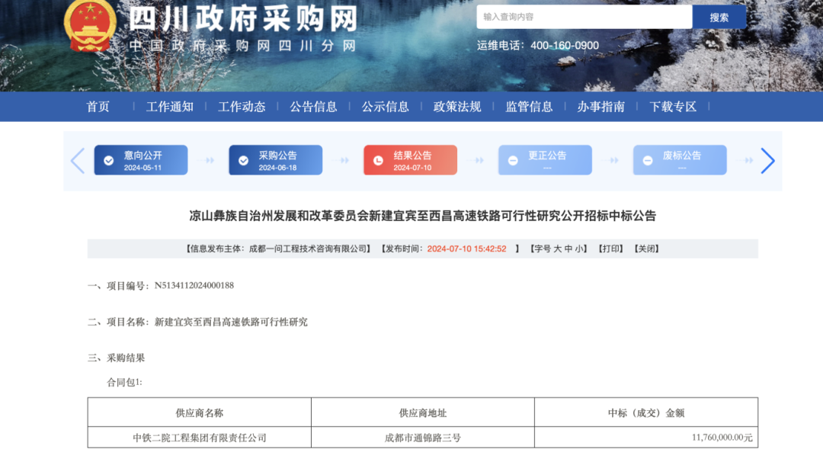Click minus icon on 废标公告 step
This screenshot has height=462, width=823.
click(648, 161)
